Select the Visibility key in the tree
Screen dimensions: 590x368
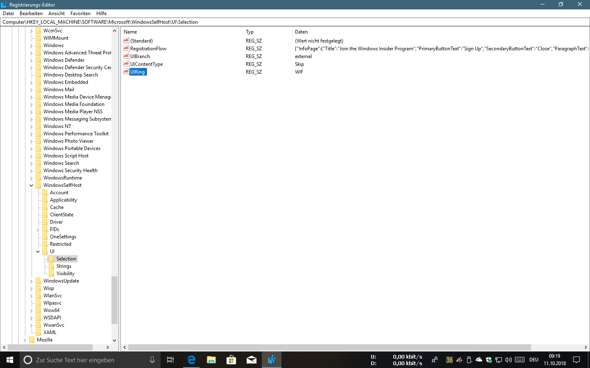66,274
